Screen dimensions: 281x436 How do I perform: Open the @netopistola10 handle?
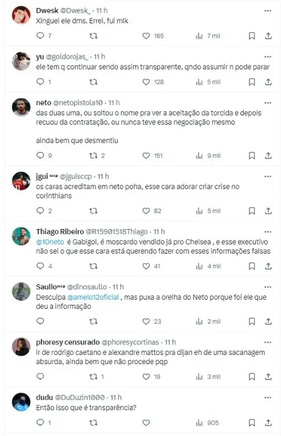78,103
